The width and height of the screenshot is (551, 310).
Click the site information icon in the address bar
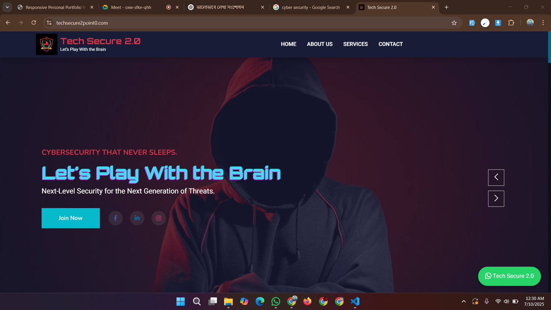point(49,23)
